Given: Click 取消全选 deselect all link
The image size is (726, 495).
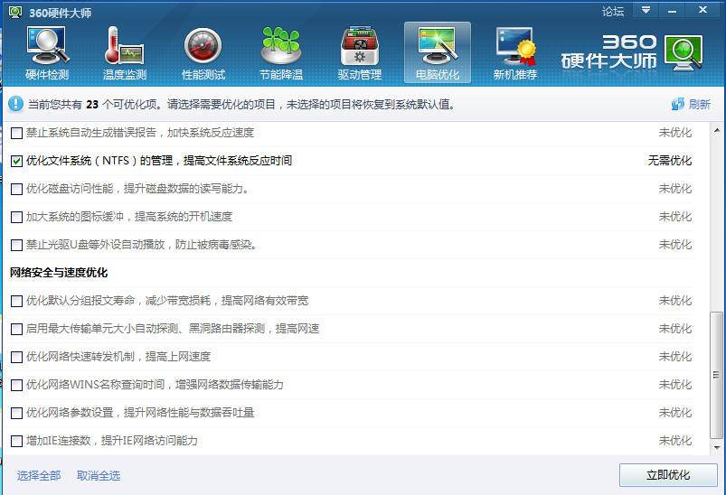Looking at the screenshot, I should tap(99, 475).
